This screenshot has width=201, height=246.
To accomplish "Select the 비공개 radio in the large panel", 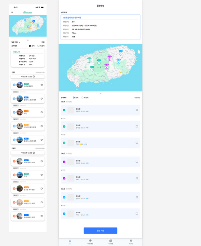I will (82, 98).
